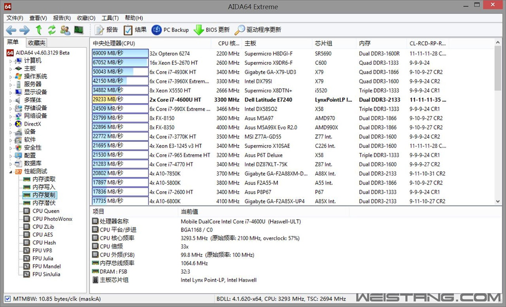
Task: Open the 报告 report toolbar button
Action: (106, 30)
